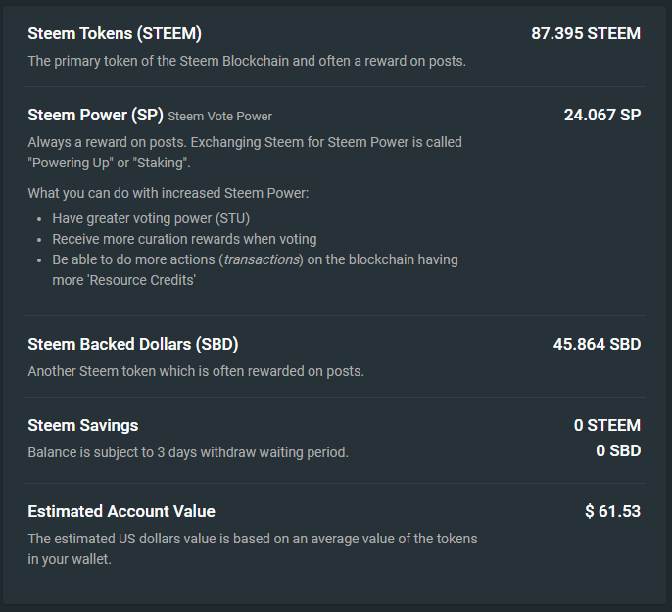This screenshot has width=672, height=612.
Task: Click the italic 'transactions' word
Action: (262, 260)
